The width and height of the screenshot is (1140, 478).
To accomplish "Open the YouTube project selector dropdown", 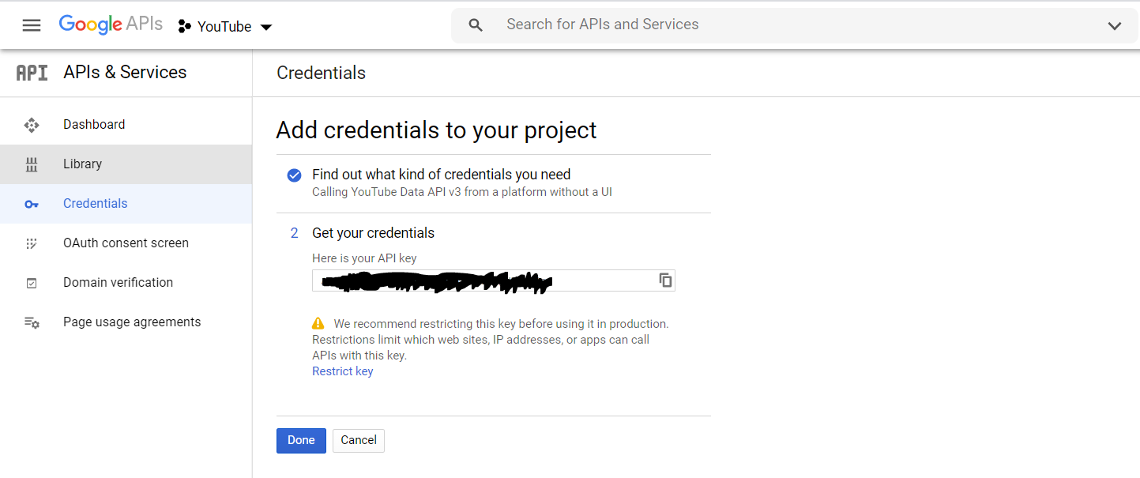I will [224, 26].
